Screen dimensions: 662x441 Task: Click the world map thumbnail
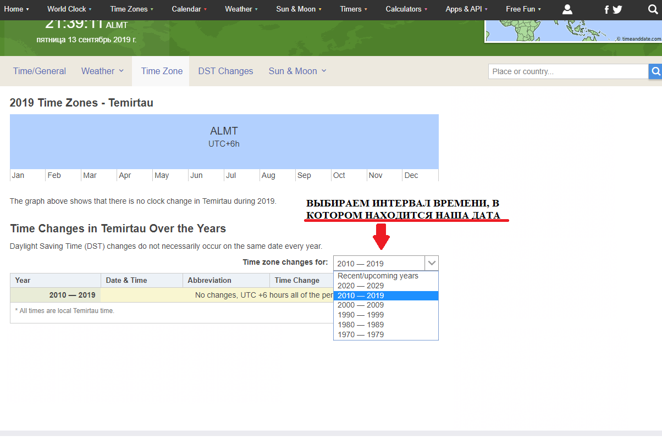tap(573, 31)
